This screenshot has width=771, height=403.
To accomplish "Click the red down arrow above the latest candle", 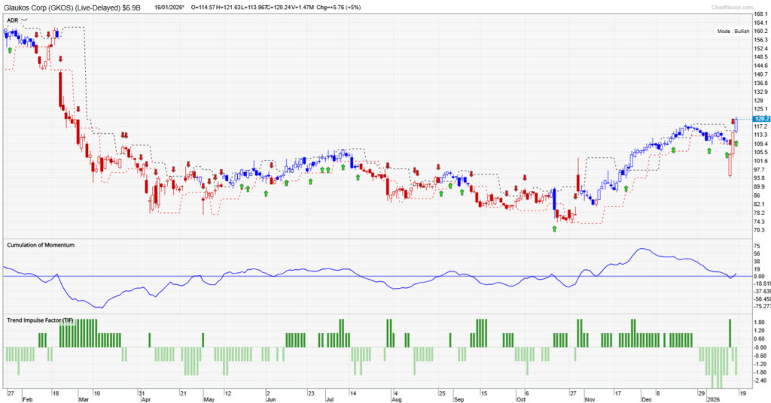I will pos(733,122).
